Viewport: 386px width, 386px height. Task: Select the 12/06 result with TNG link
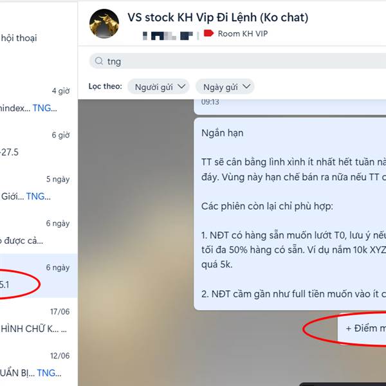(x=39, y=364)
